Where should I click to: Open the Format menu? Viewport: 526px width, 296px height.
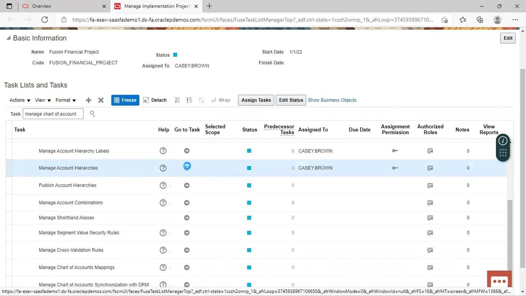[66, 100]
